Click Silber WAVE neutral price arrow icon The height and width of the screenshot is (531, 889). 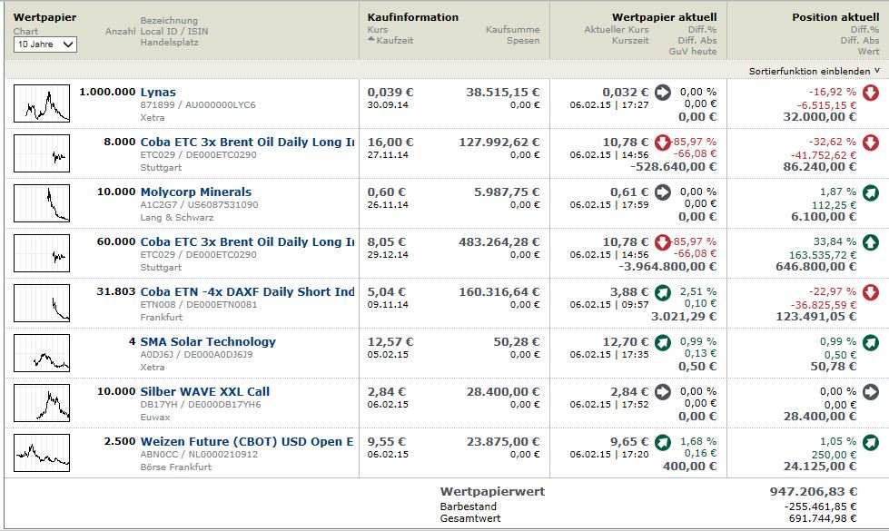663,391
